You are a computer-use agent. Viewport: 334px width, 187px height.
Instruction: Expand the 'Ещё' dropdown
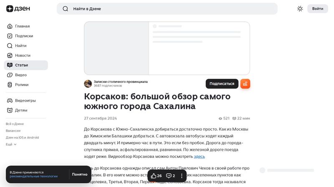coord(11,144)
